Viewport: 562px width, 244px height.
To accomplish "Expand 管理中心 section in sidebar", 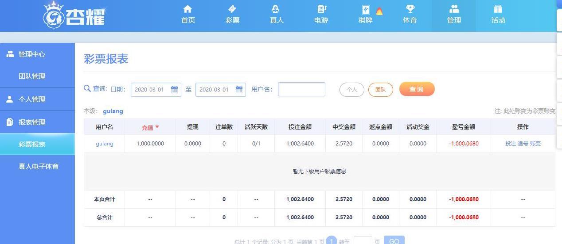I will click(x=31, y=54).
